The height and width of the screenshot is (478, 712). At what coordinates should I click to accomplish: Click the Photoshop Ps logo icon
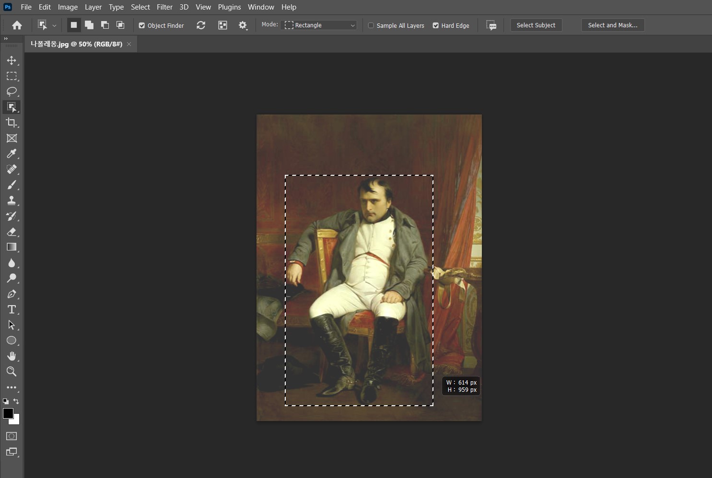(8, 7)
